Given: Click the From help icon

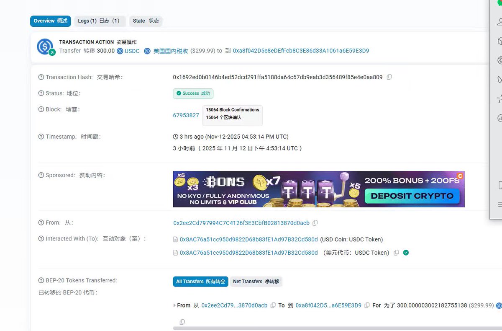Looking at the screenshot, I should coord(41,222).
